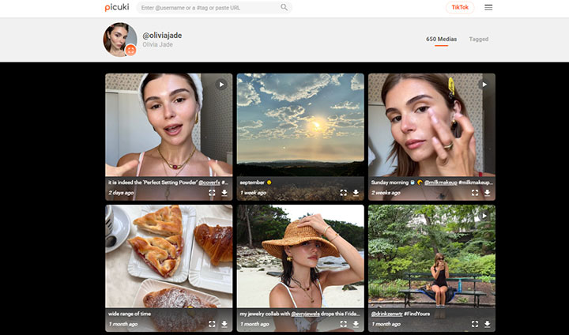This screenshot has width=569, height=335.
Task: Click the @oliviajade profile avatar
Action: [x=120, y=40]
